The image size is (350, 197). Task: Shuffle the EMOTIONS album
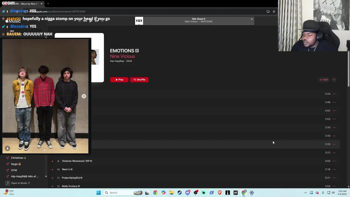click(x=139, y=80)
